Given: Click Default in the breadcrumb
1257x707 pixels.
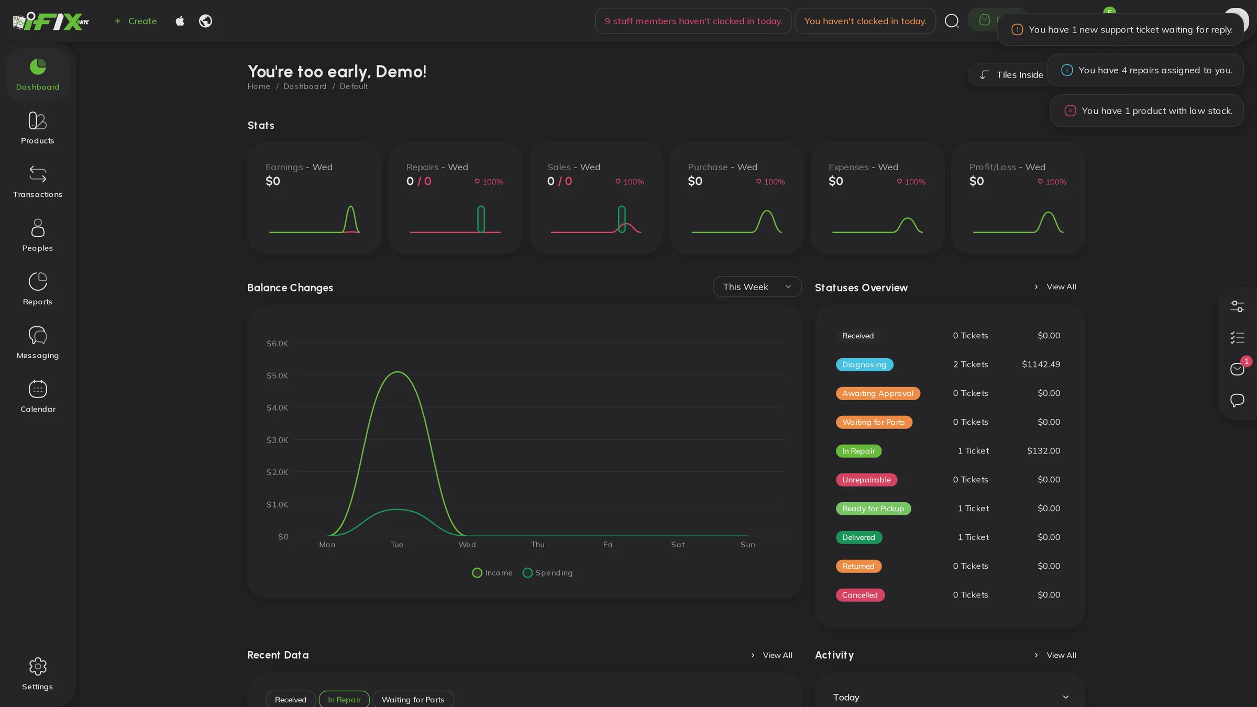Looking at the screenshot, I should pyautogui.click(x=354, y=86).
